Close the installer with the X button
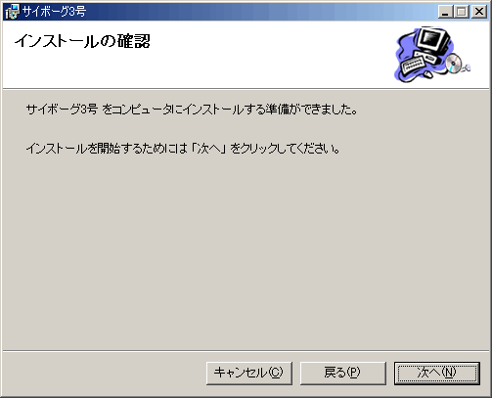This screenshot has width=492, height=398. point(479,12)
